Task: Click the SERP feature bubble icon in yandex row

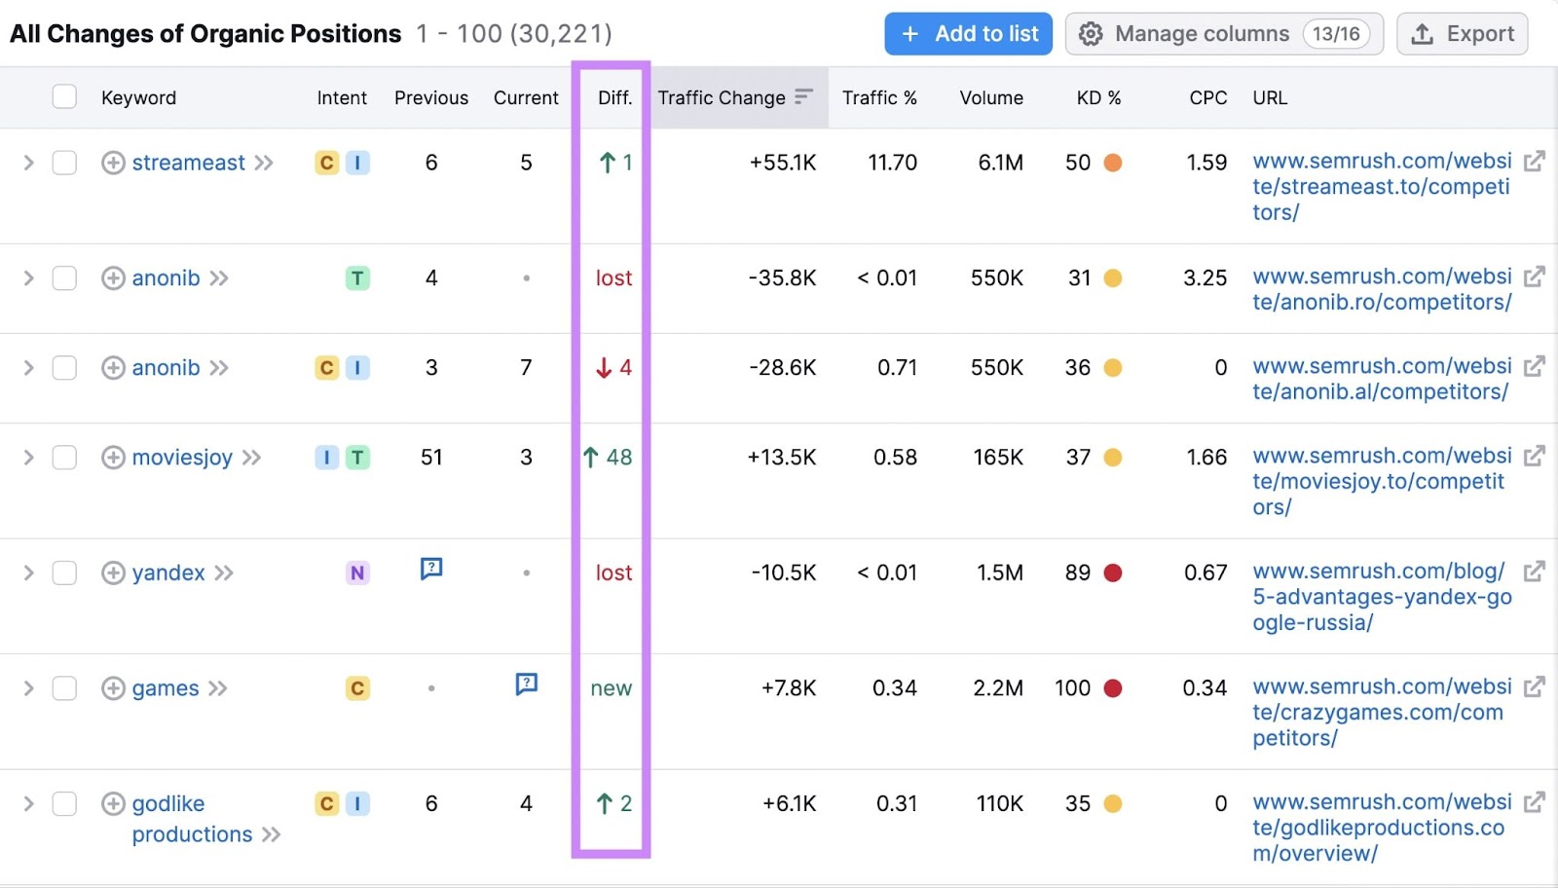Action: (x=429, y=569)
